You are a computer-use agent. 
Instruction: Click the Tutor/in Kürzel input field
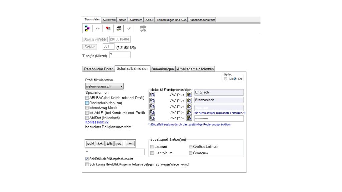click(x=120, y=55)
